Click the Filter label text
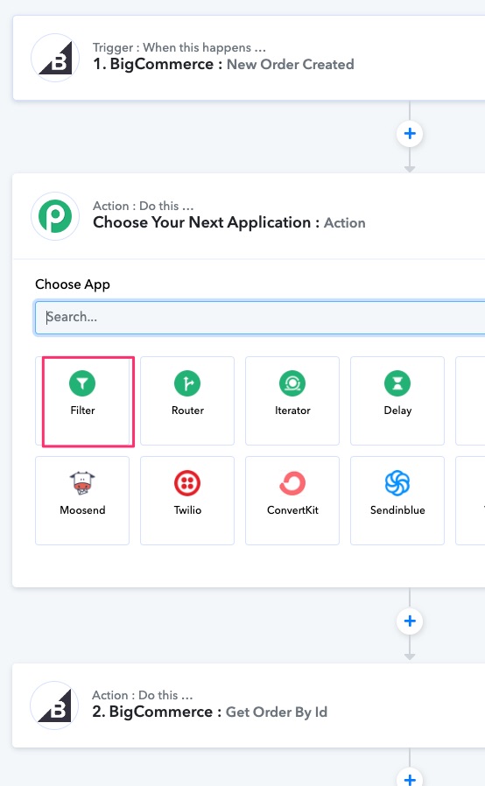 tap(82, 411)
